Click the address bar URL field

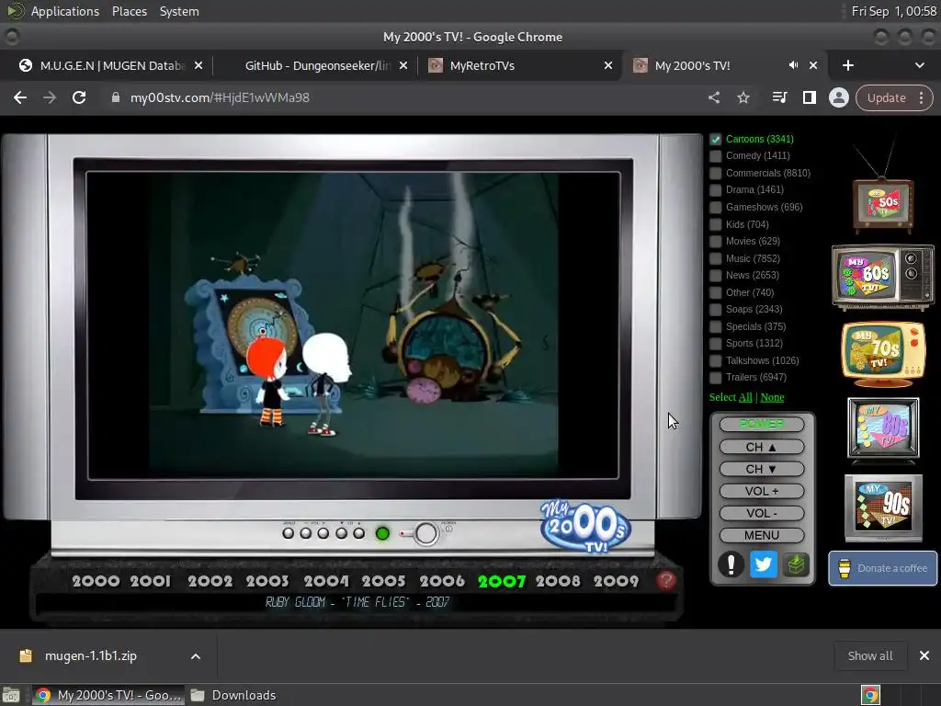click(x=402, y=97)
